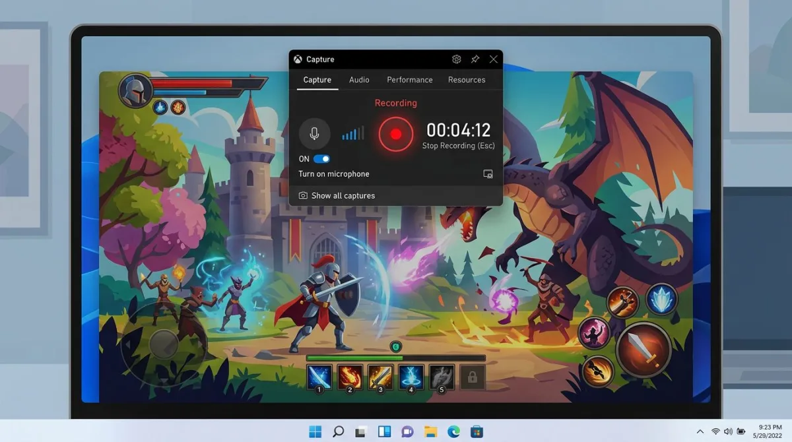Click the green shield badge above experience bar
Image resolution: width=792 pixels, height=442 pixels.
pos(396,347)
